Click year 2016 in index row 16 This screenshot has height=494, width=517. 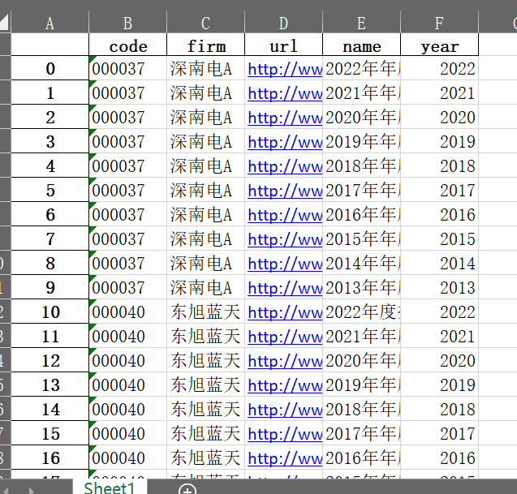(440, 457)
